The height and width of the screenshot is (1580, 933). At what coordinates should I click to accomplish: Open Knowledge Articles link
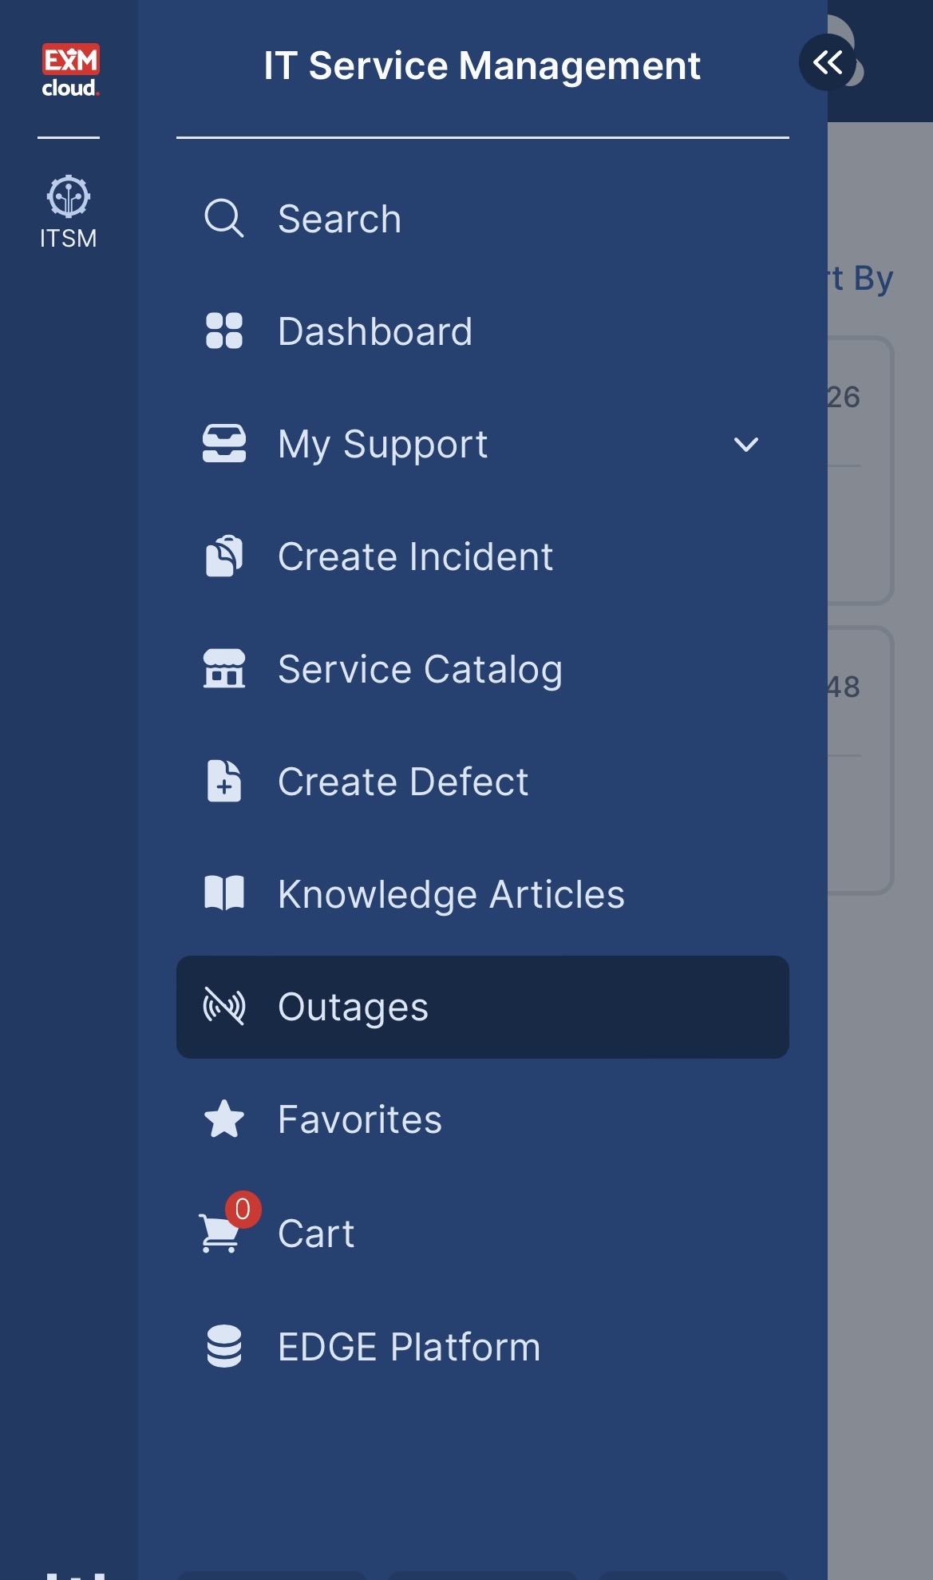pyautogui.click(x=451, y=894)
